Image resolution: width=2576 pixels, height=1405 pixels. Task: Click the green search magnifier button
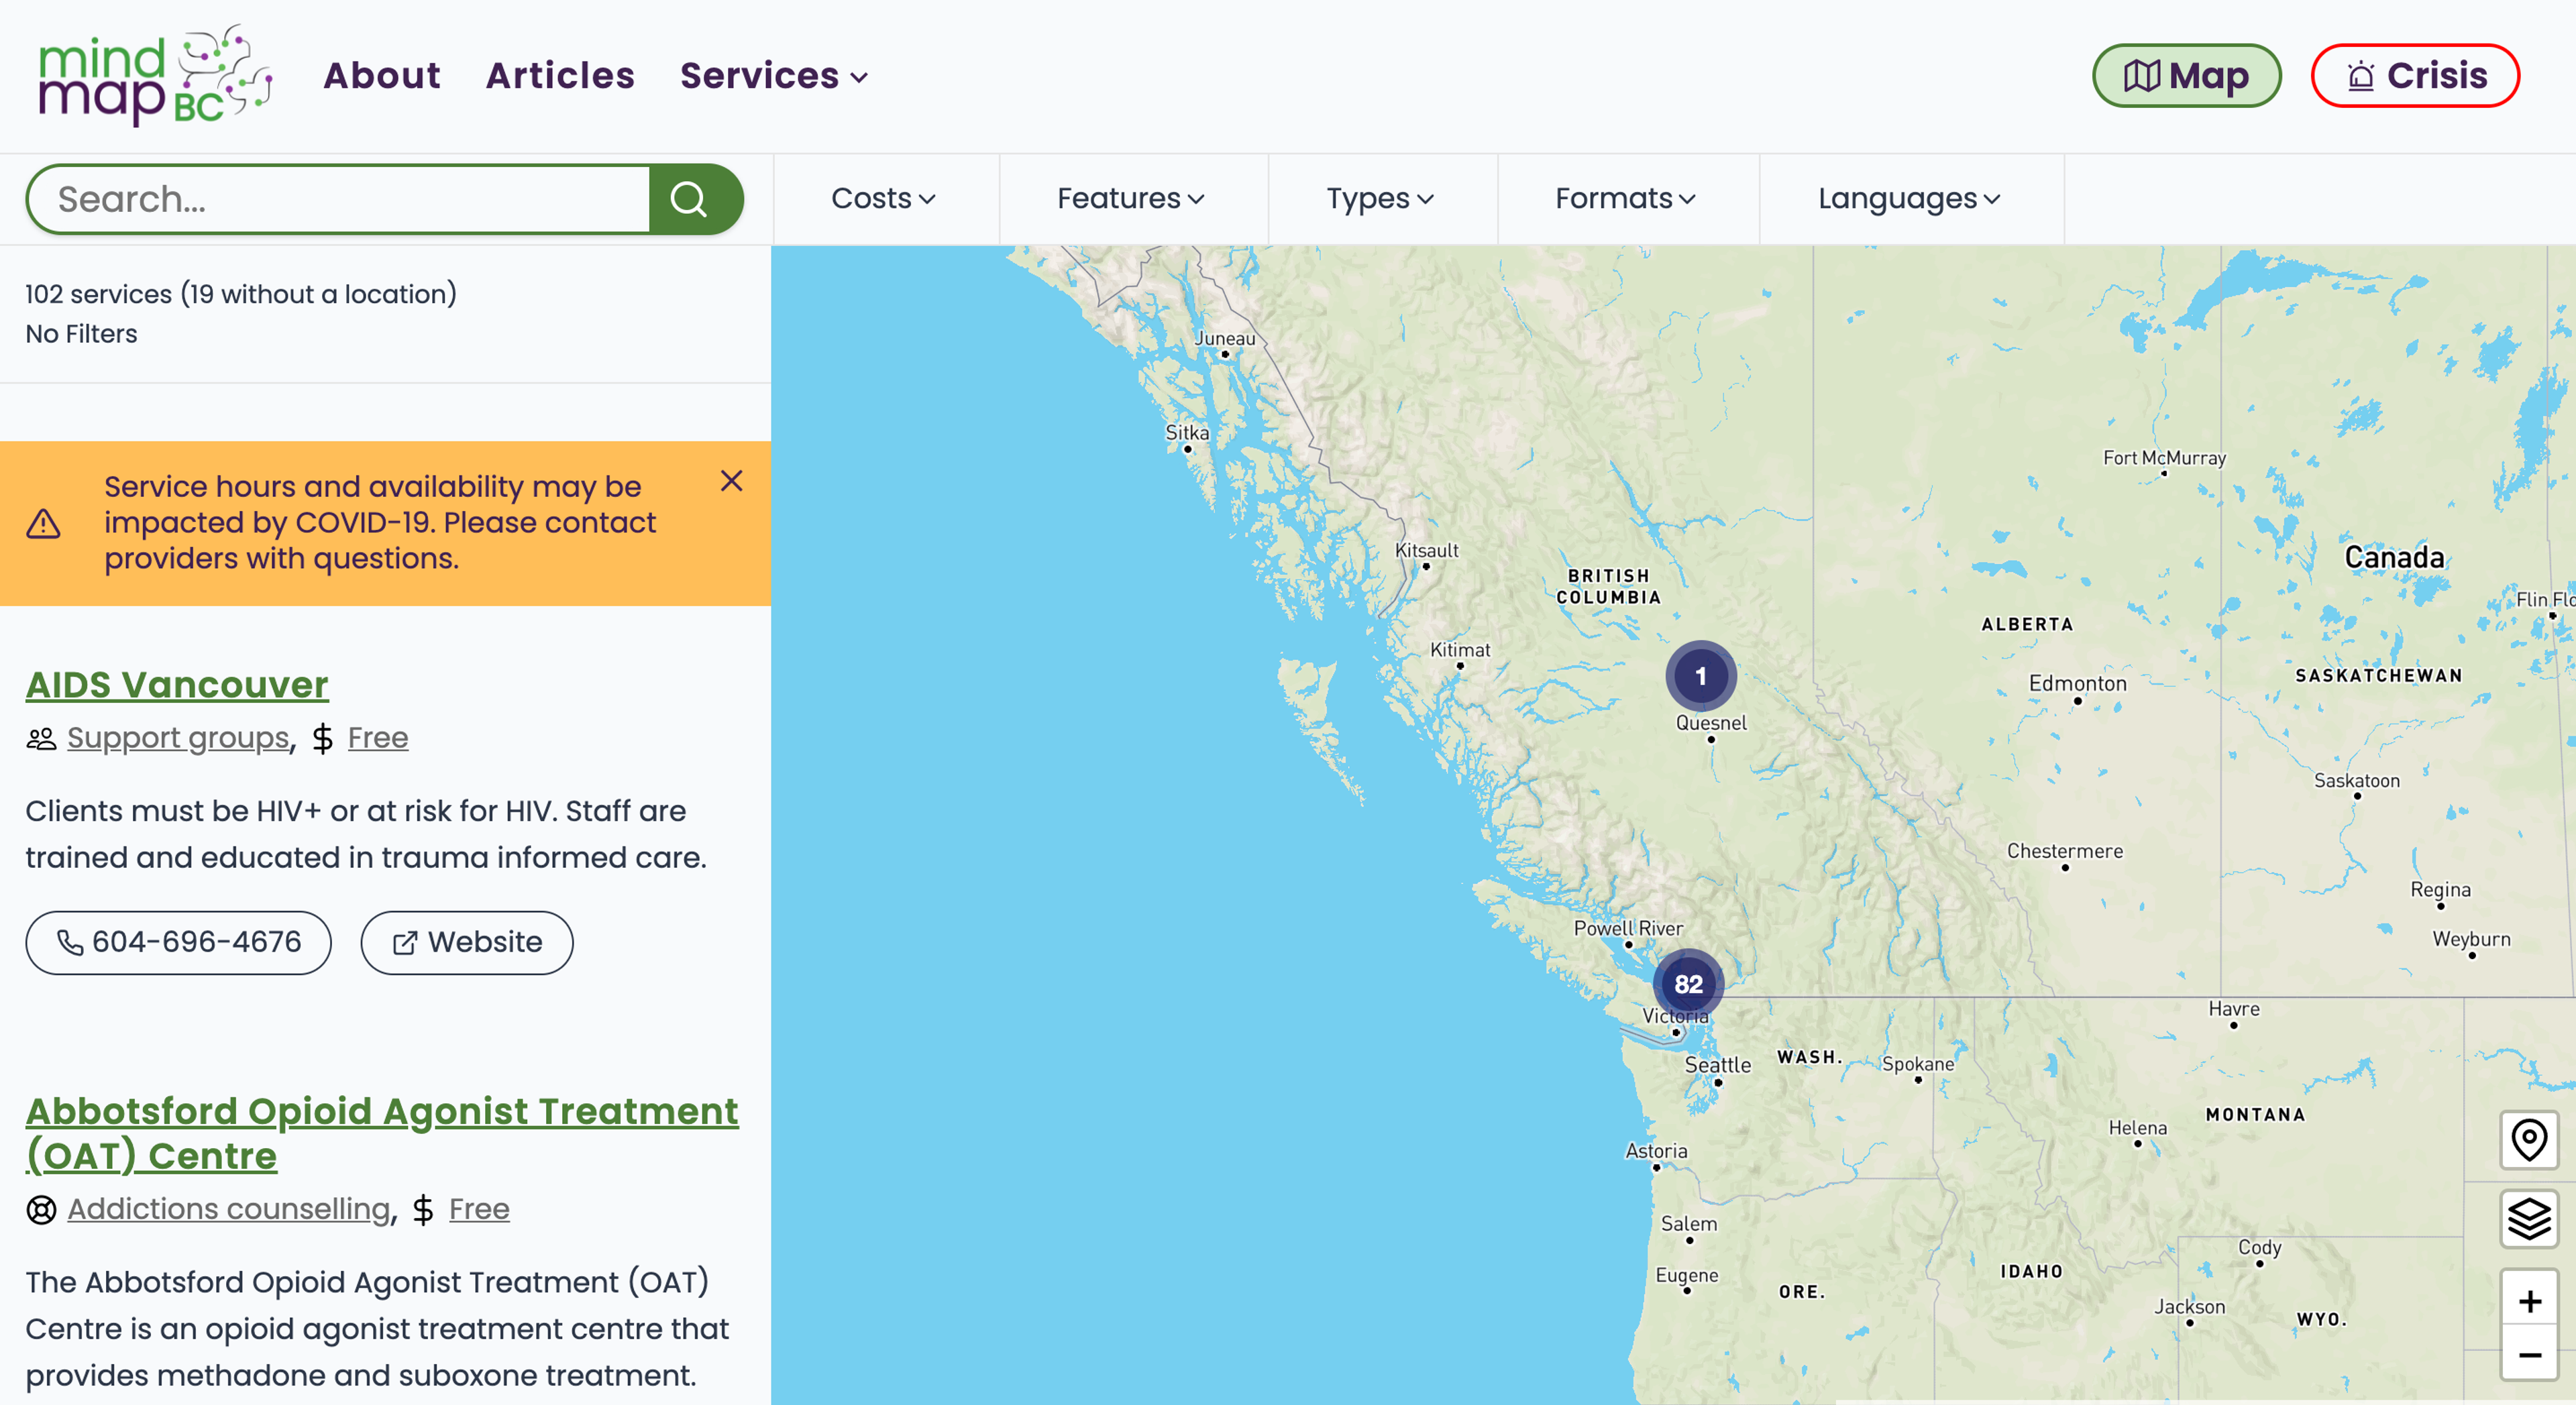693,199
